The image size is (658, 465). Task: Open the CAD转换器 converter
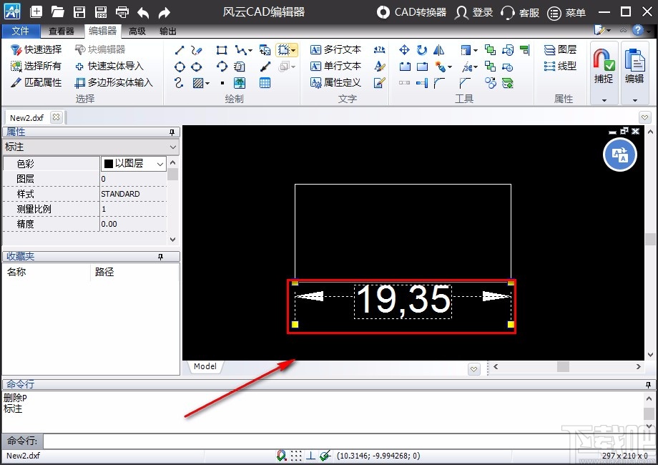(x=412, y=12)
